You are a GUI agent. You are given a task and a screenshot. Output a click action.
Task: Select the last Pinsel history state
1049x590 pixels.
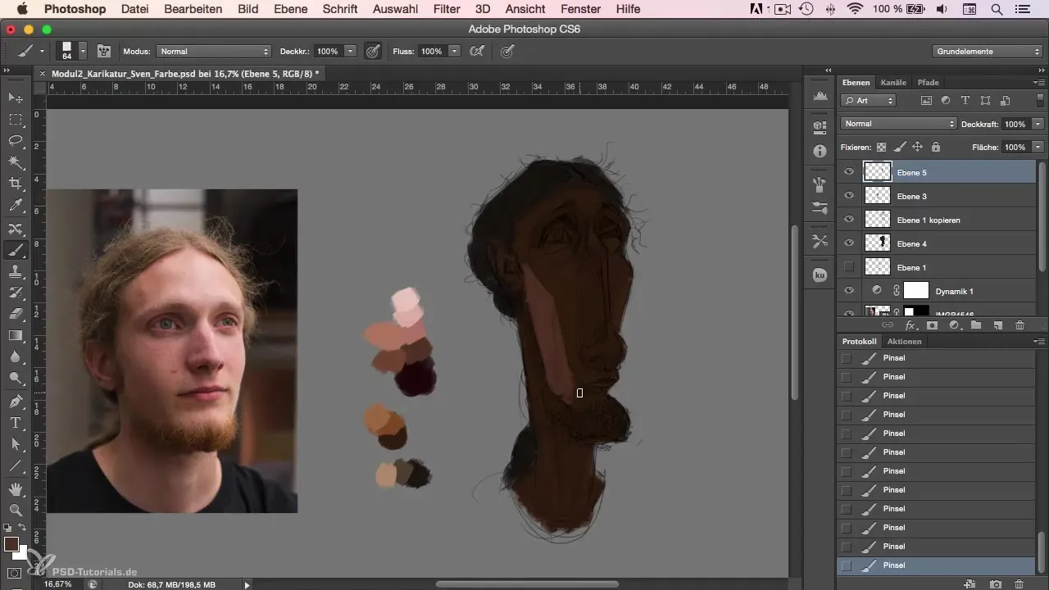pyautogui.click(x=937, y=565)
